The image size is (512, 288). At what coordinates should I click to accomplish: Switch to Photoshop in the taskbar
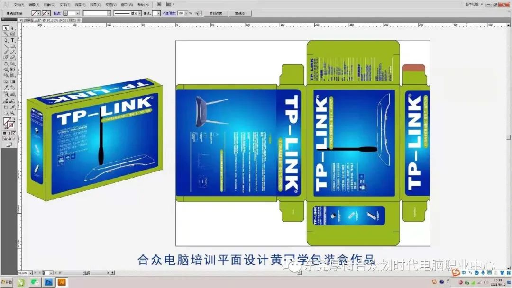tap(49, 282)
